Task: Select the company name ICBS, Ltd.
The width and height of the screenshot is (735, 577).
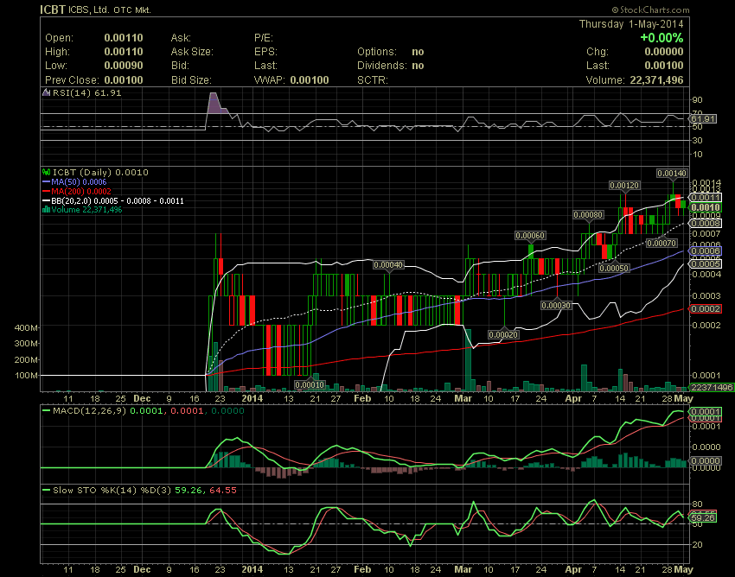Action: click(88, 10)
